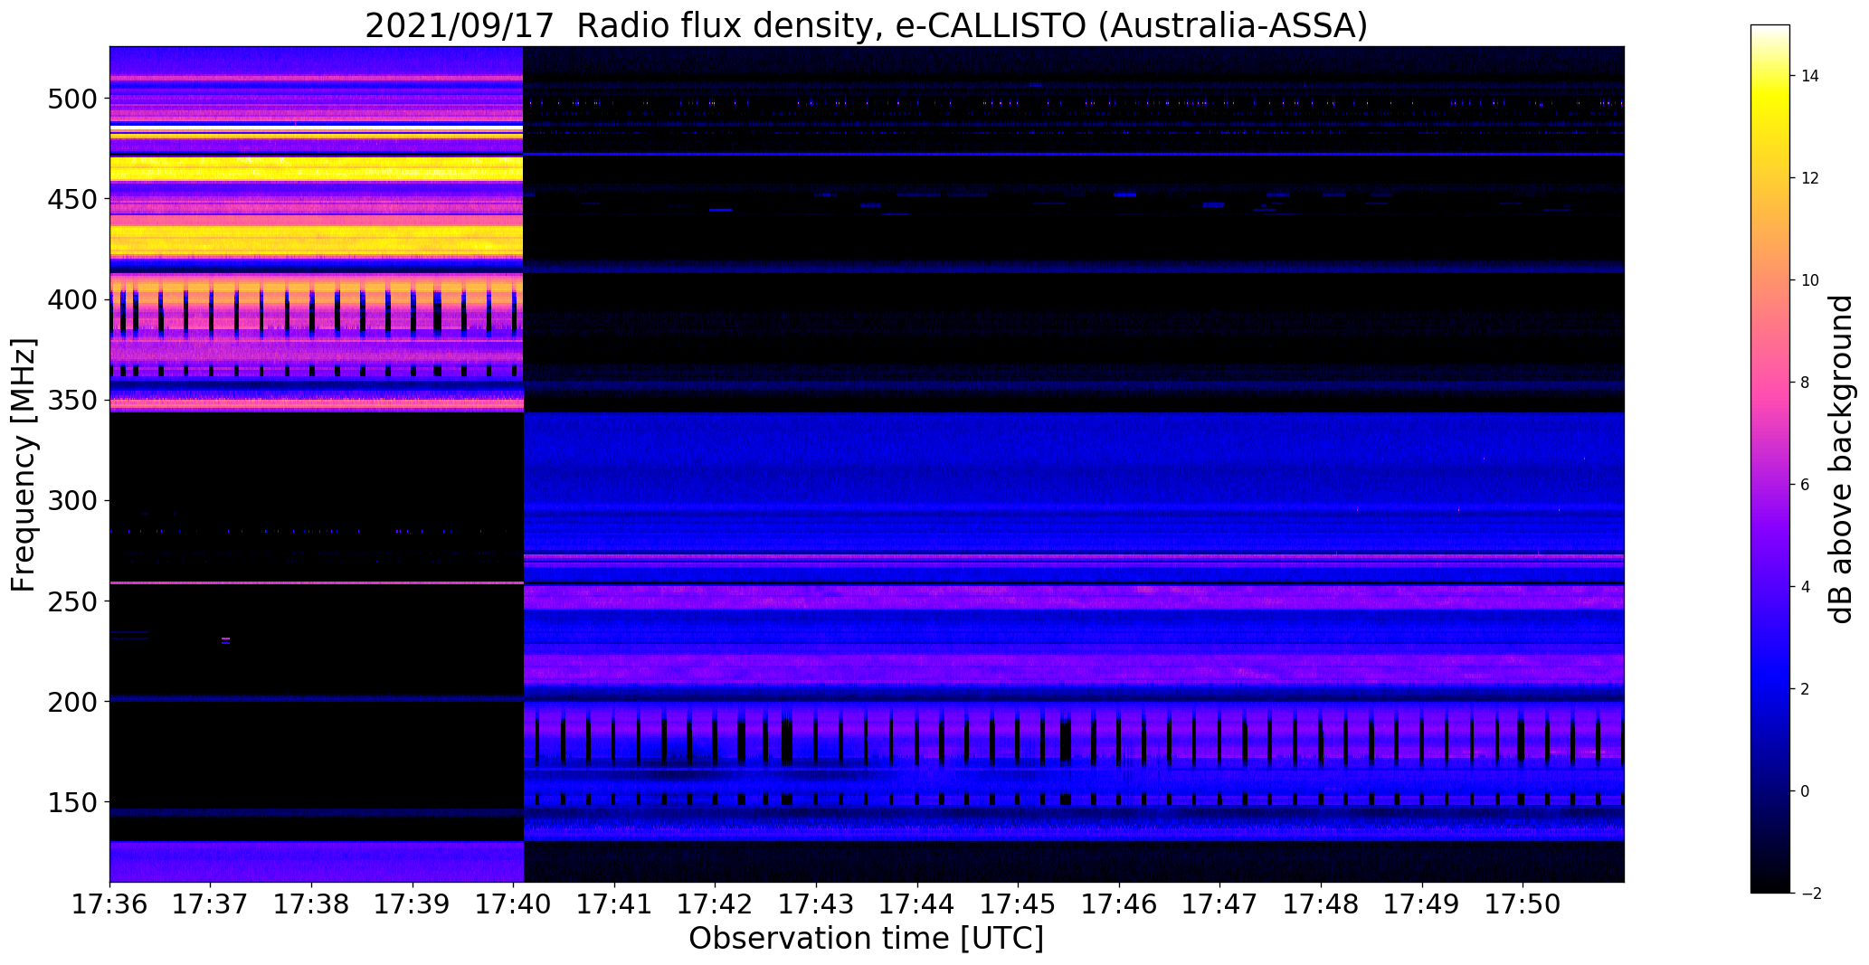1869x965 pixels.
Task: Click the 17:49 time tick label
Action: pos(1422,904)
